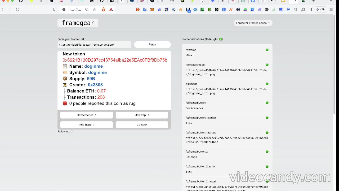Screen dimensions: 339x191
Task: Click the extension icon with 20 badge
Action: [x=188, y=10]
